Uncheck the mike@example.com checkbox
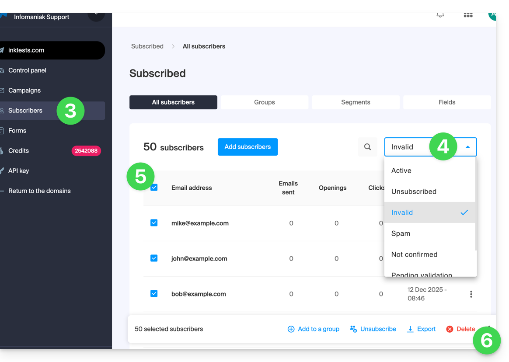 point(154,223)
